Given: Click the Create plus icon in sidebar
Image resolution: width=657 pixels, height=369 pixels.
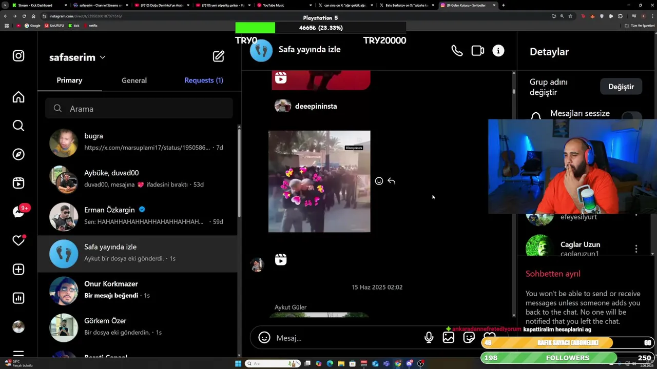Looking at the screenshot, I should pyautogui.click(x=18, y=269).
